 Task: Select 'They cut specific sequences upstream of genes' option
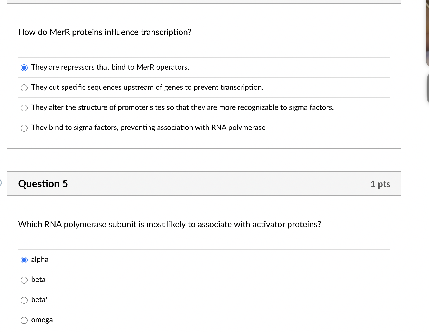pos(24,88)
